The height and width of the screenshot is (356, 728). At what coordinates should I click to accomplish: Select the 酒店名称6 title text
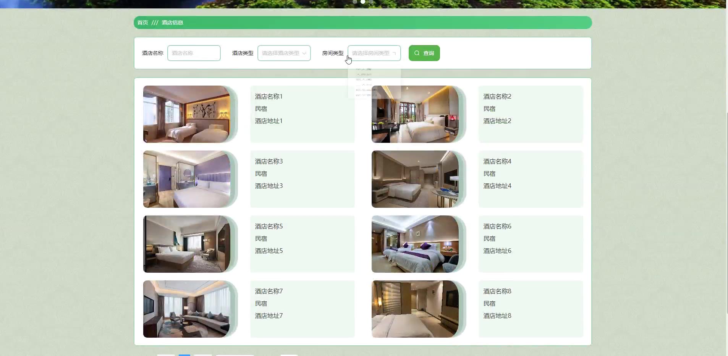pyautogui.click(x=497, y=227)
